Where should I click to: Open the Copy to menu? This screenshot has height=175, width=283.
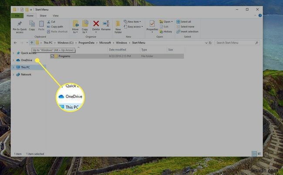click(84, 27)
